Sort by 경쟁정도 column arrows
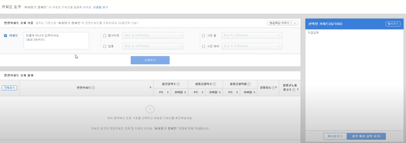 coord(276,88)
